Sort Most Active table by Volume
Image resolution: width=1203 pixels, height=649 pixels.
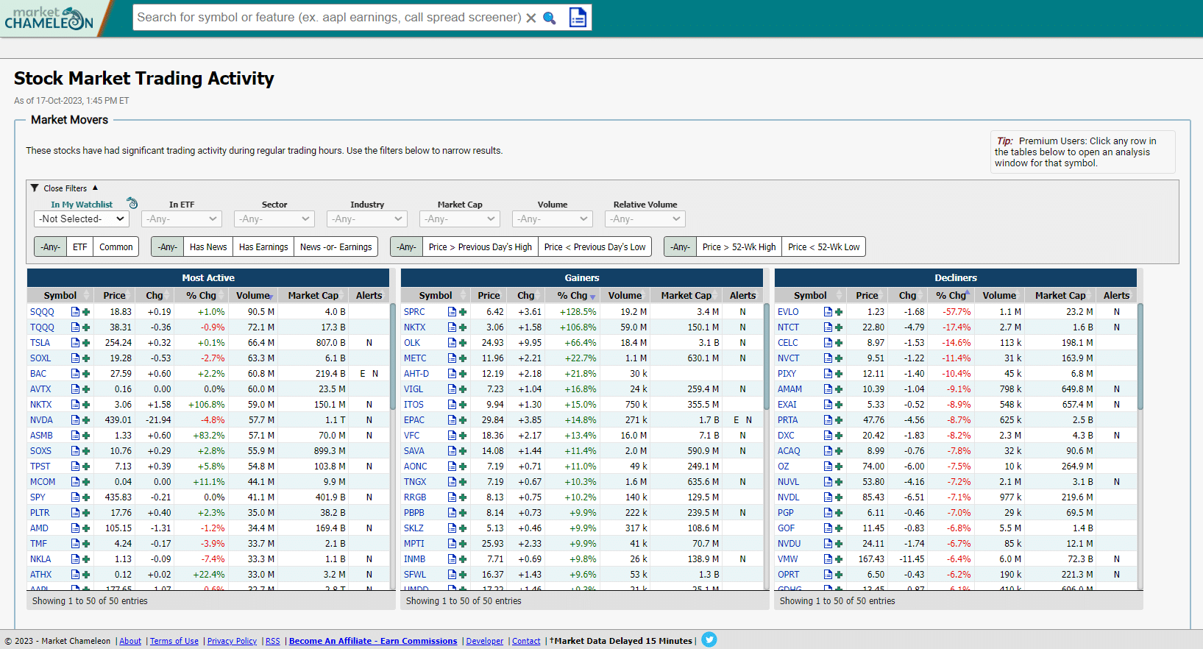[x=254, y=296]
